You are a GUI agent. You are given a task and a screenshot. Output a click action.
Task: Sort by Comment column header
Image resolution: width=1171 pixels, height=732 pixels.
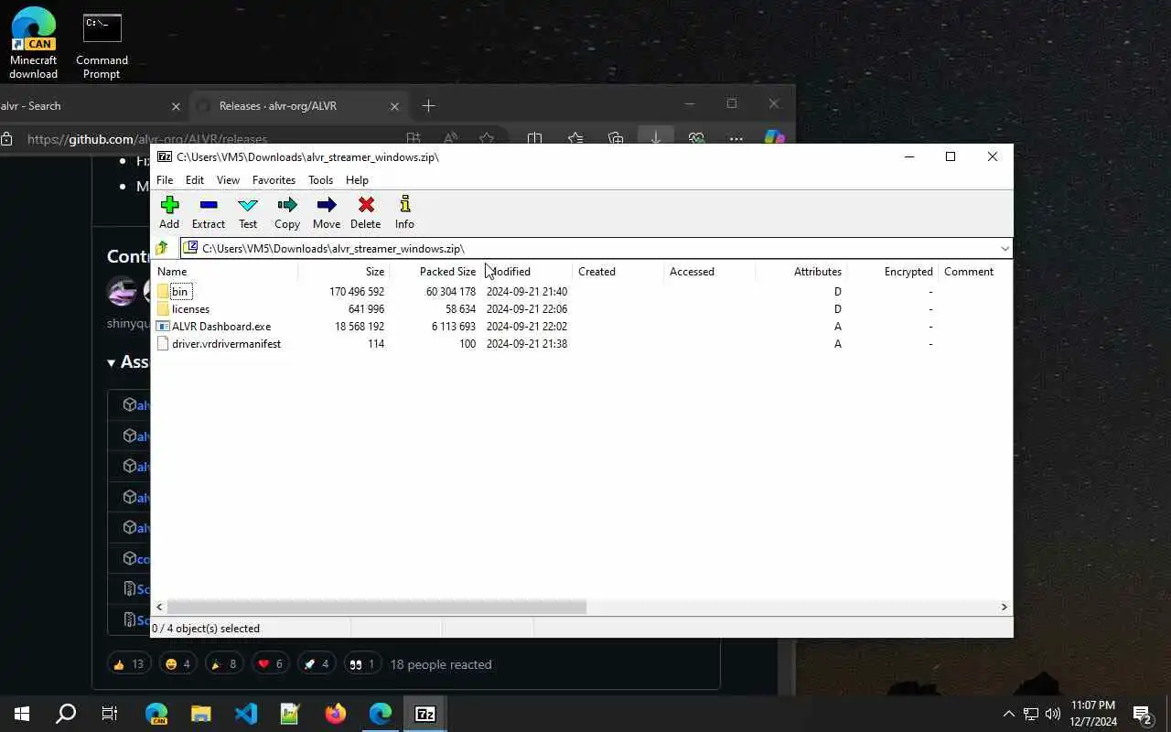point(975,272)
